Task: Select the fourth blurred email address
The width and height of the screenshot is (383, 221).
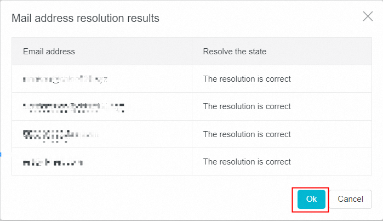Action: [x=53, y=162]
